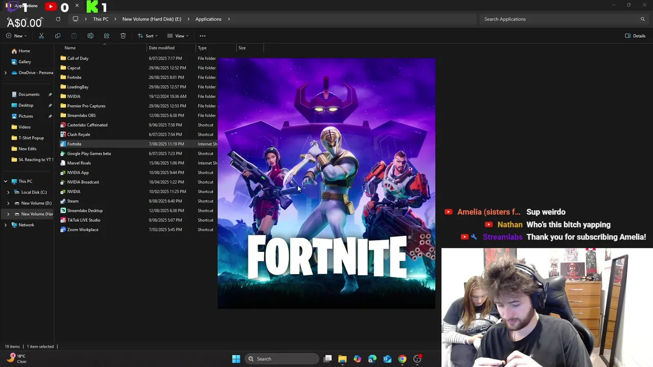Select the Premier Pro Captures folder
This screenshot has height=367, width=653.
click(86, 106)
